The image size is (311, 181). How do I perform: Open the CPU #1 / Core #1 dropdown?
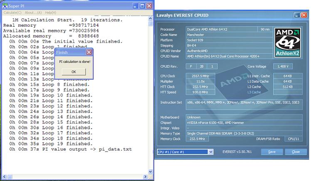click(185, 152)
